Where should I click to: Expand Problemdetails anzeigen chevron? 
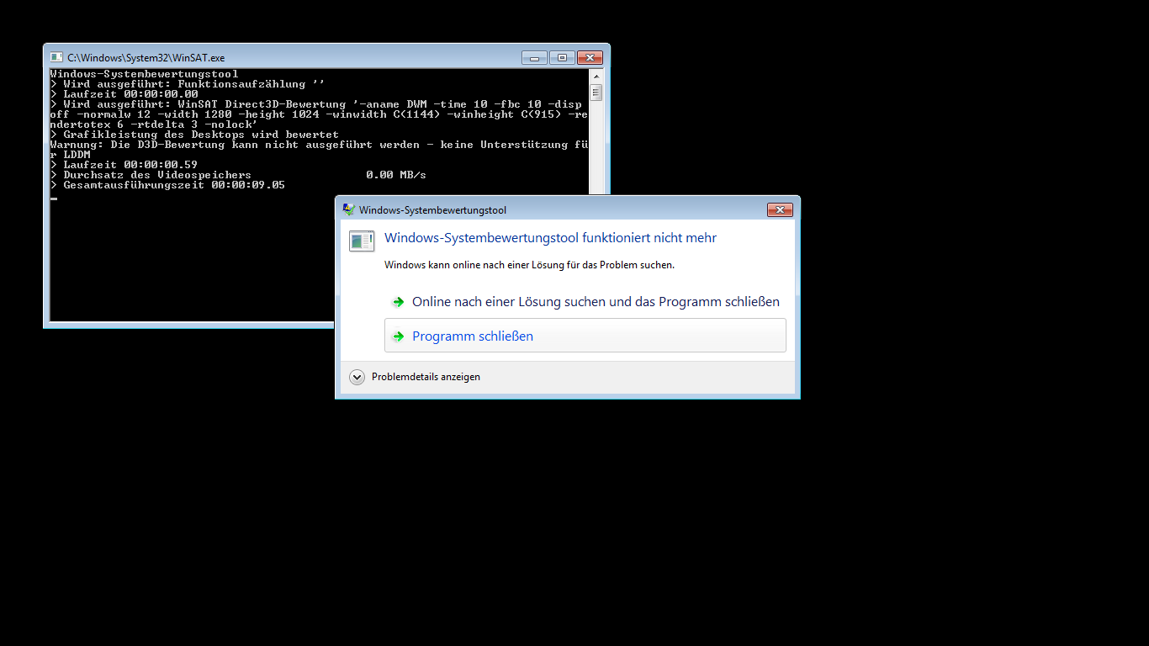(x=357, y=377)
